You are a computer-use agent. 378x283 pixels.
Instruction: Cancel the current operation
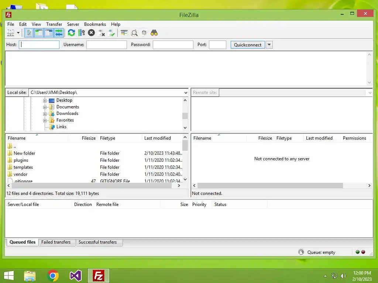coord(92,33)
